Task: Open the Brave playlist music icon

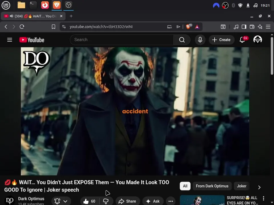Action: pos(236,27)
